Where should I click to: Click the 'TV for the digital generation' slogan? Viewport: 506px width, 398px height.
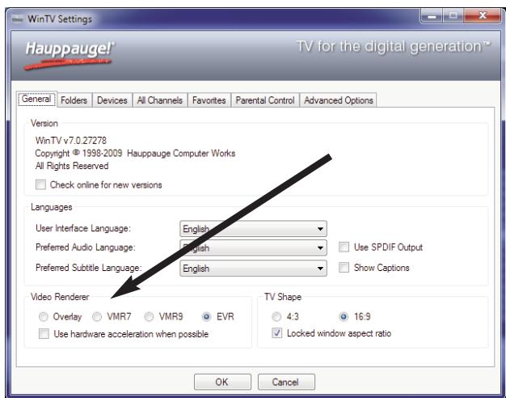(394, 47)
